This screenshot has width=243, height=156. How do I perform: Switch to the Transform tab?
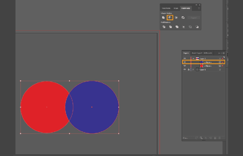click(166, 8)
